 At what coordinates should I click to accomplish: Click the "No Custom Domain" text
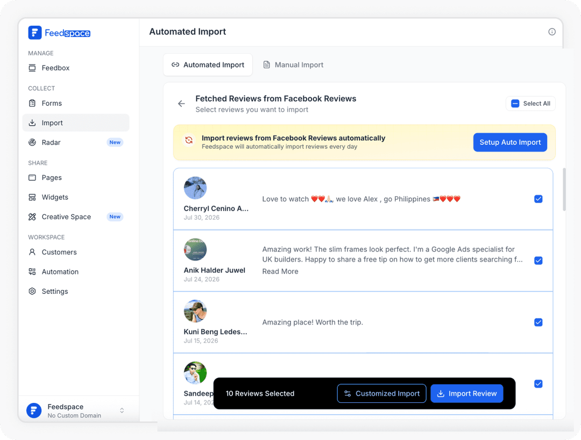[x=74, y=416]
